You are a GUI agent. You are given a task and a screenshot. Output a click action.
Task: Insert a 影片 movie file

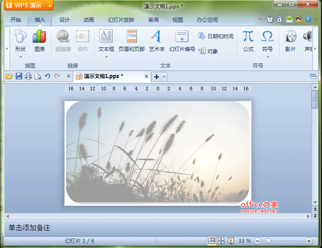290,41
